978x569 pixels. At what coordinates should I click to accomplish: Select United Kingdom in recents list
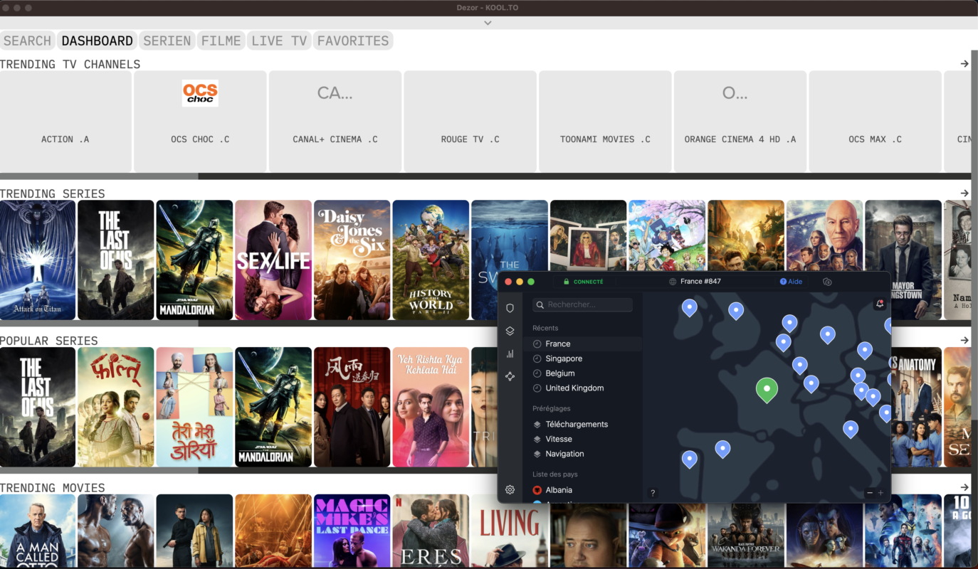coord(582,388)
